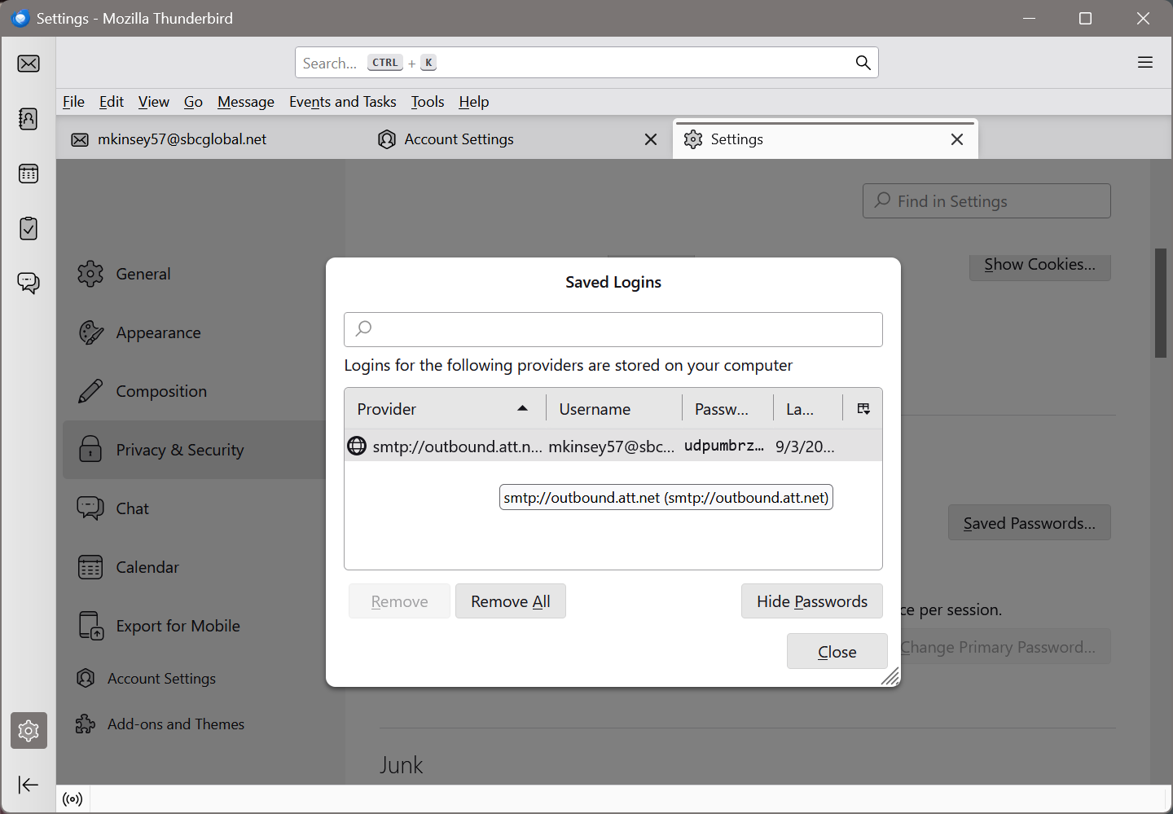Click the online status indicator icon
The width and height of the screenshot is (1173, 814).
(x=72, y=799)
